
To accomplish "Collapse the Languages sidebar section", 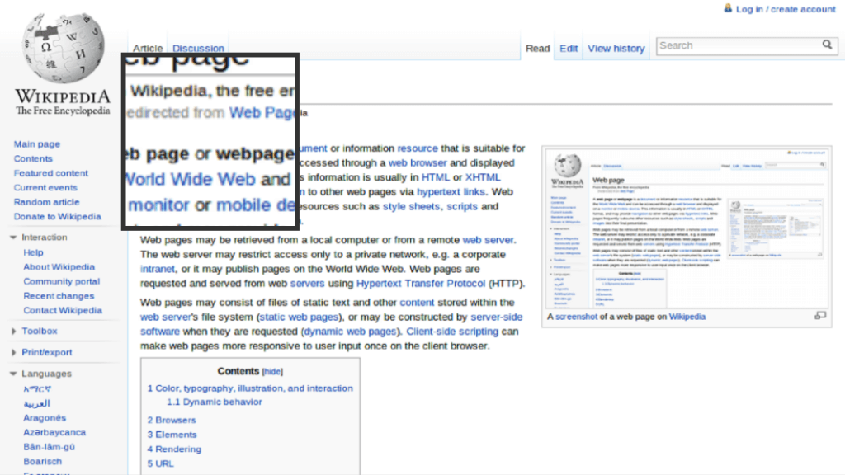I will pyautogui.click(x=13, y=374).
